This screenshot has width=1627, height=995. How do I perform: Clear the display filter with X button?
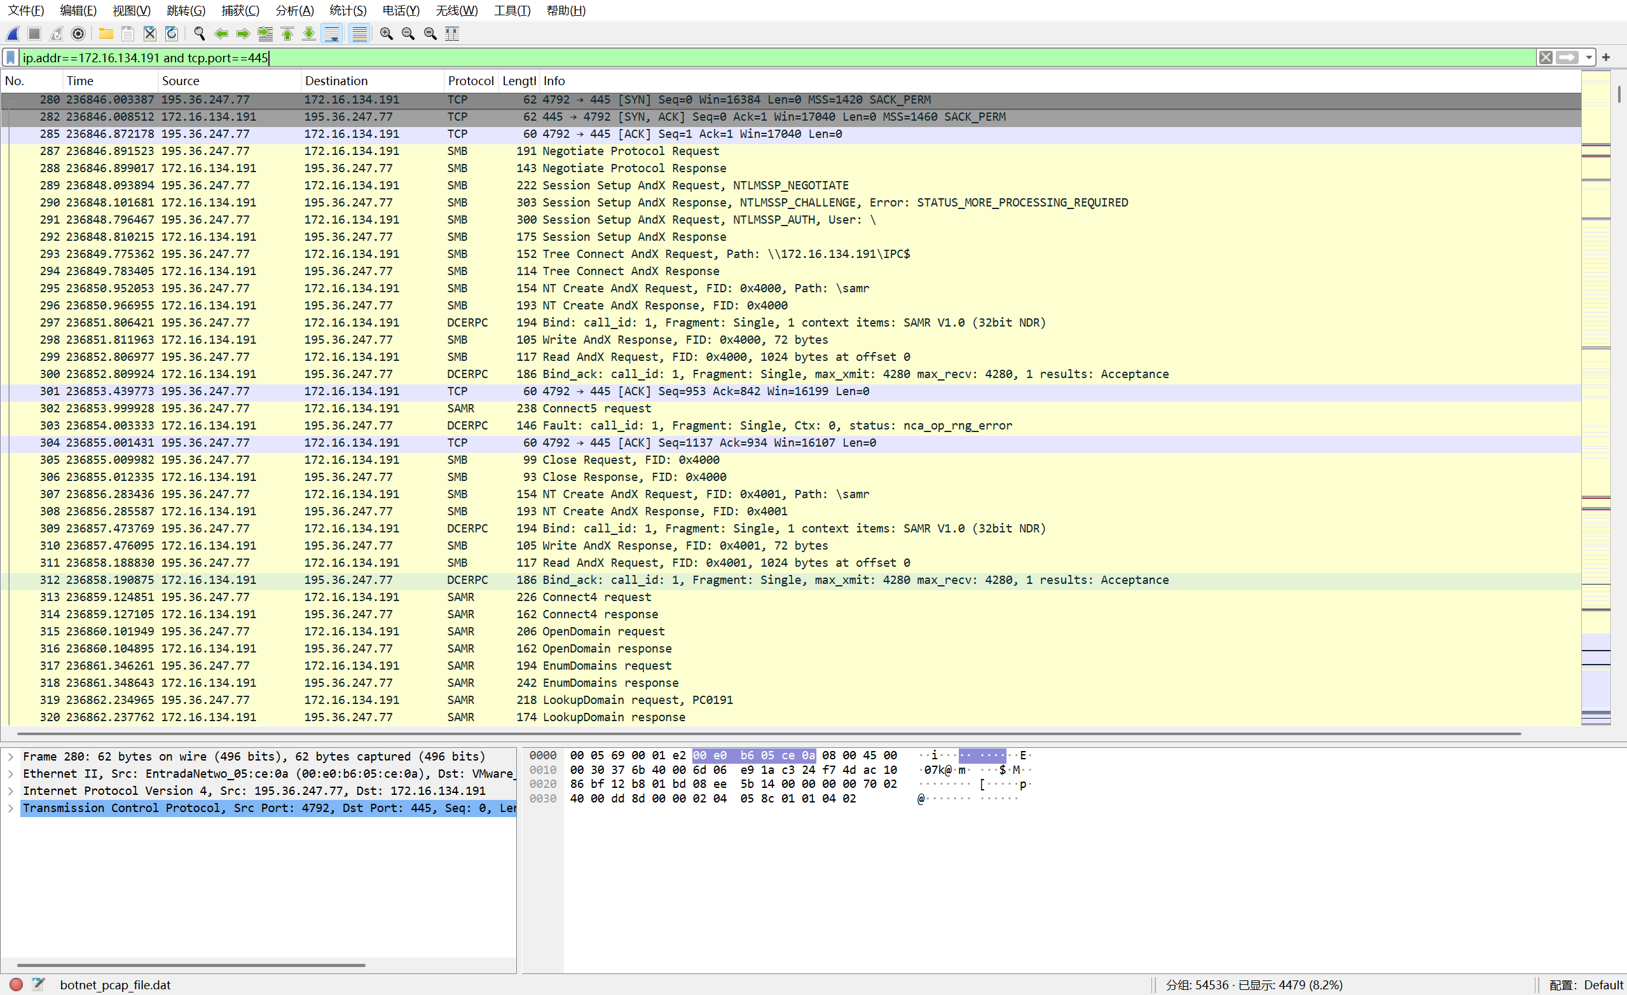pos(1545,58)
